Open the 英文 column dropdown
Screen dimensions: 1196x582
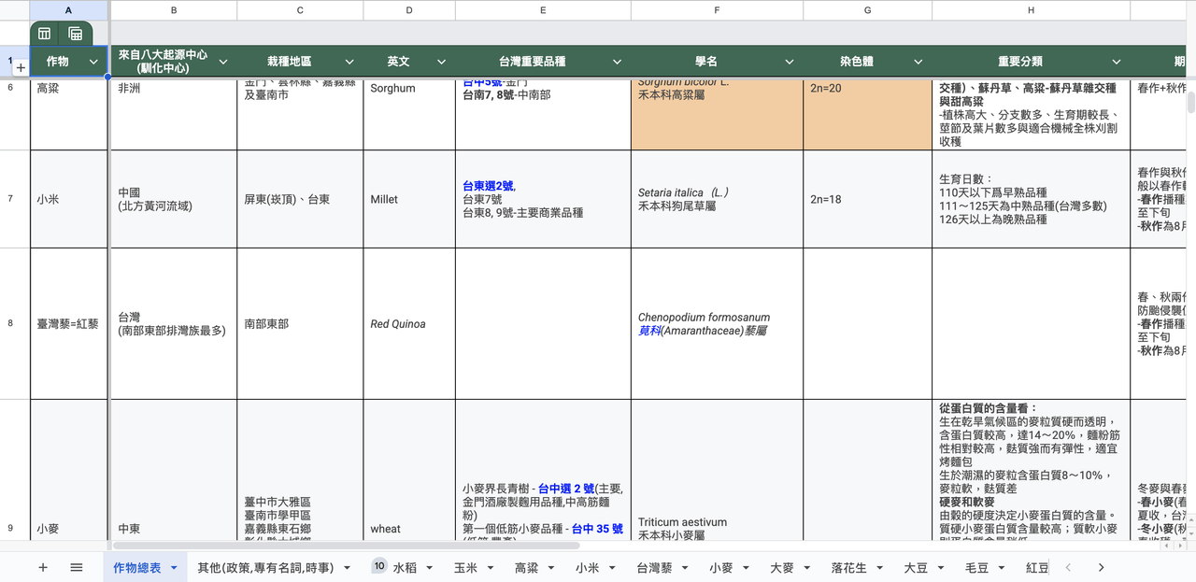click(x=441, y=62)
